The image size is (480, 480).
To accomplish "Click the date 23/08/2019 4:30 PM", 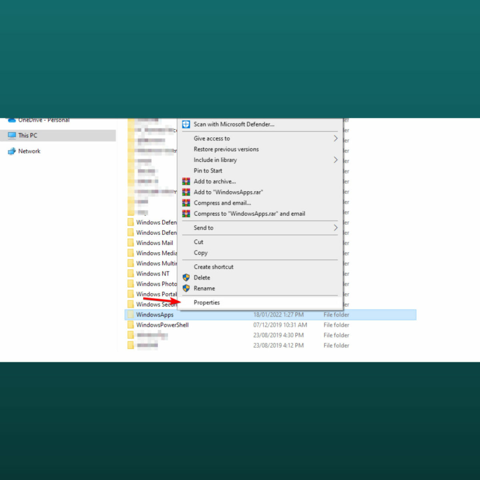I will click(278, 335).
